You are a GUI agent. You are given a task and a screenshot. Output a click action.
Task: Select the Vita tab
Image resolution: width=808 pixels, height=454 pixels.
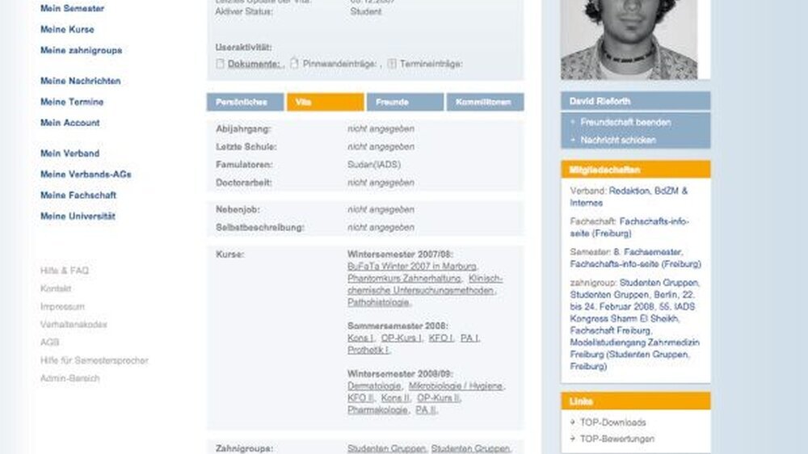tap(325, 102)
